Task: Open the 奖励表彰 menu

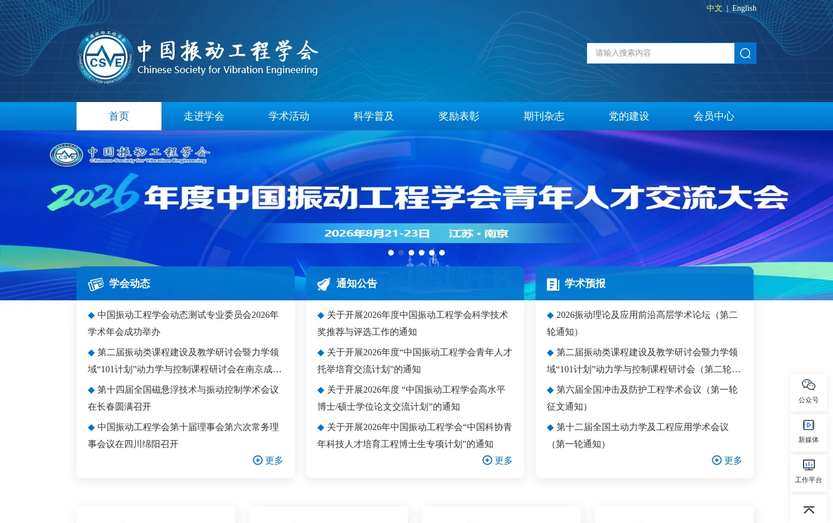Action: [459, 116]
